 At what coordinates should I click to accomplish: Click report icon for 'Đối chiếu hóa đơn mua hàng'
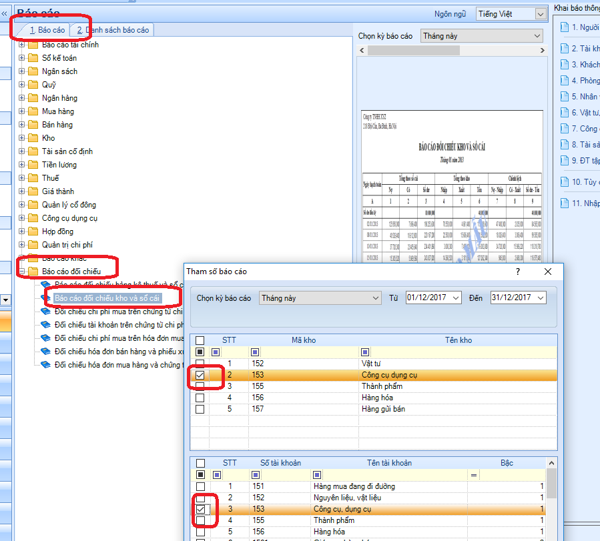pyautogui.click(x=46, y=365)
